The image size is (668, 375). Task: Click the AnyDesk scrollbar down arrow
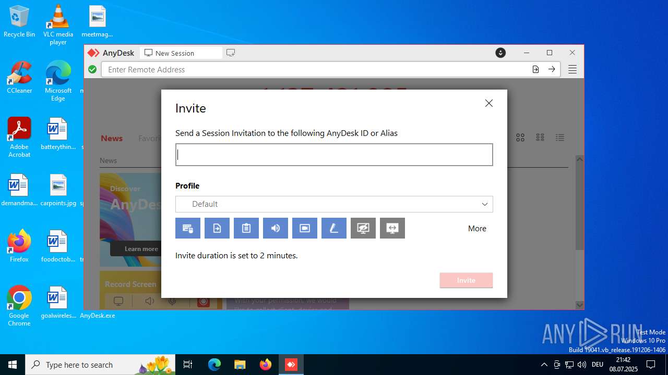[x=579, y=305]
